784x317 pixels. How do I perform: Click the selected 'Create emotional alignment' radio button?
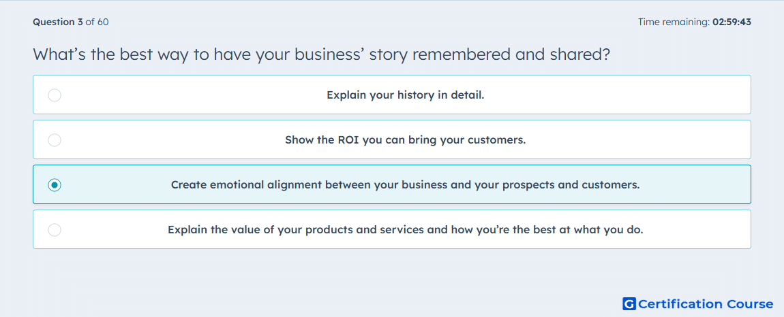(x=55, y=185)
